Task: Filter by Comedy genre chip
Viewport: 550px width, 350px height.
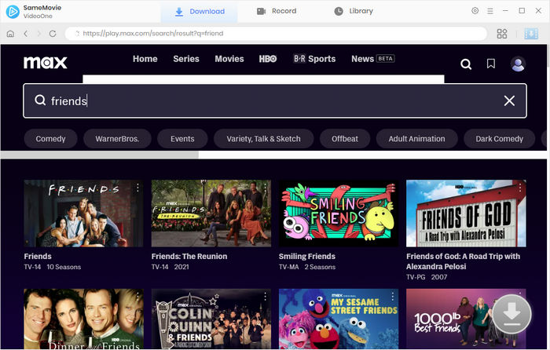Action: tap(50, 139)
